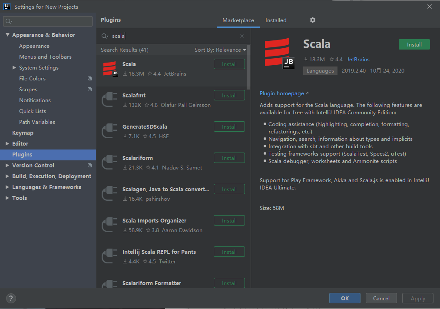Click the green Install button in details pane

click(414, 44)
